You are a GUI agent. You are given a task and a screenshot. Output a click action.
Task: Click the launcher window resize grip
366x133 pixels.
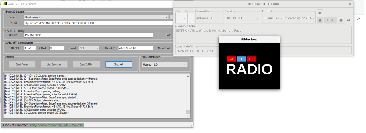click(x=191, y=125)
